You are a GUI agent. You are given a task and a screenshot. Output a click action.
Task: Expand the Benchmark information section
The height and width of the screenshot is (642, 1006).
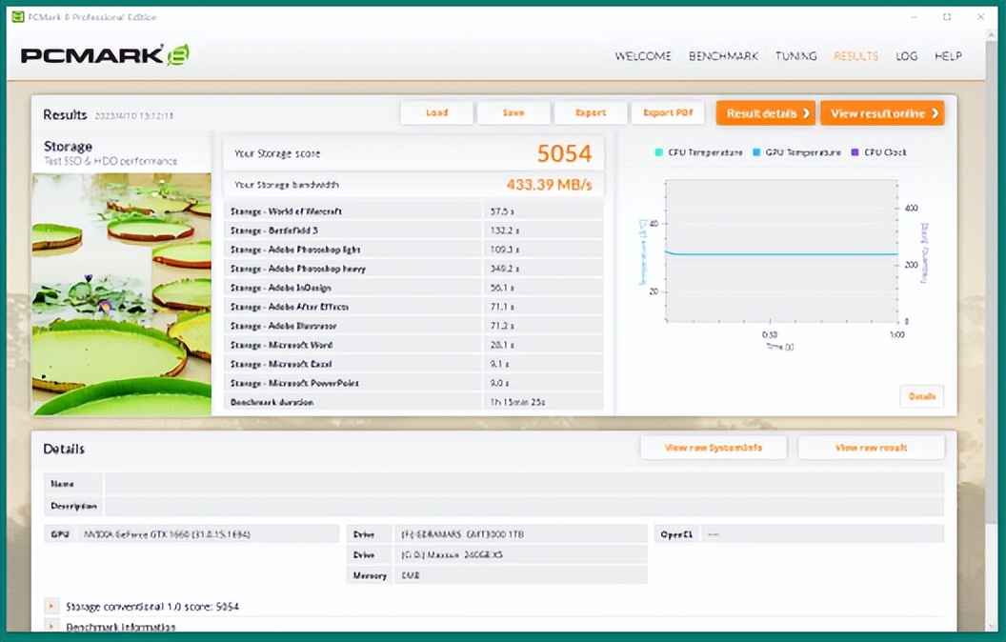[x=51, y=627]
